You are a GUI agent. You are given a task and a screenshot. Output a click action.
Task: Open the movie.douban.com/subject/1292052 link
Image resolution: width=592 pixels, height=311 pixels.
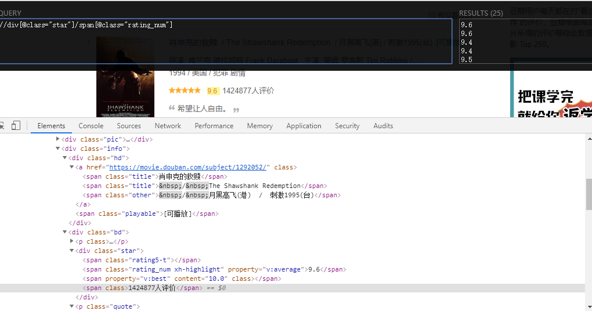tap(187, 167)
